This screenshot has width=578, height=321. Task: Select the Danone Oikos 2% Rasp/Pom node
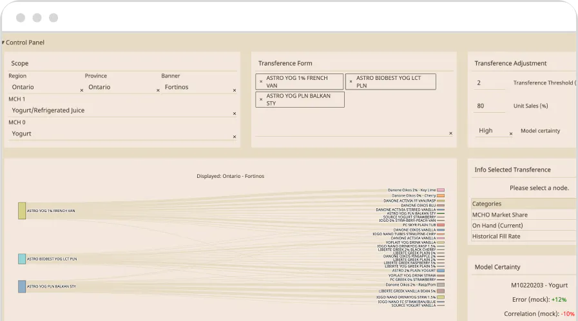(441, 284)
